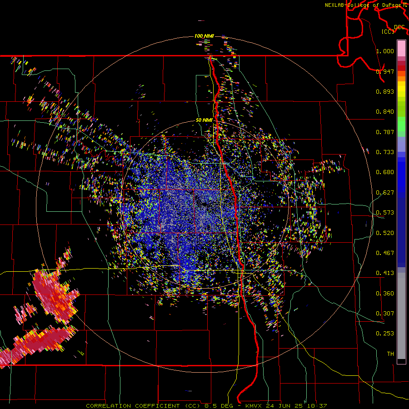Screen dimensions: 409x409
Task: Pick the yellow color bar segment
Action: click(401, 90)
